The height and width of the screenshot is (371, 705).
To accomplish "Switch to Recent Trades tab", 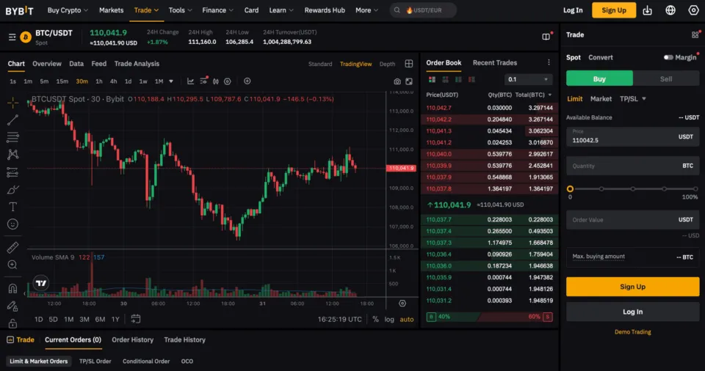I will tap(494, 63).
